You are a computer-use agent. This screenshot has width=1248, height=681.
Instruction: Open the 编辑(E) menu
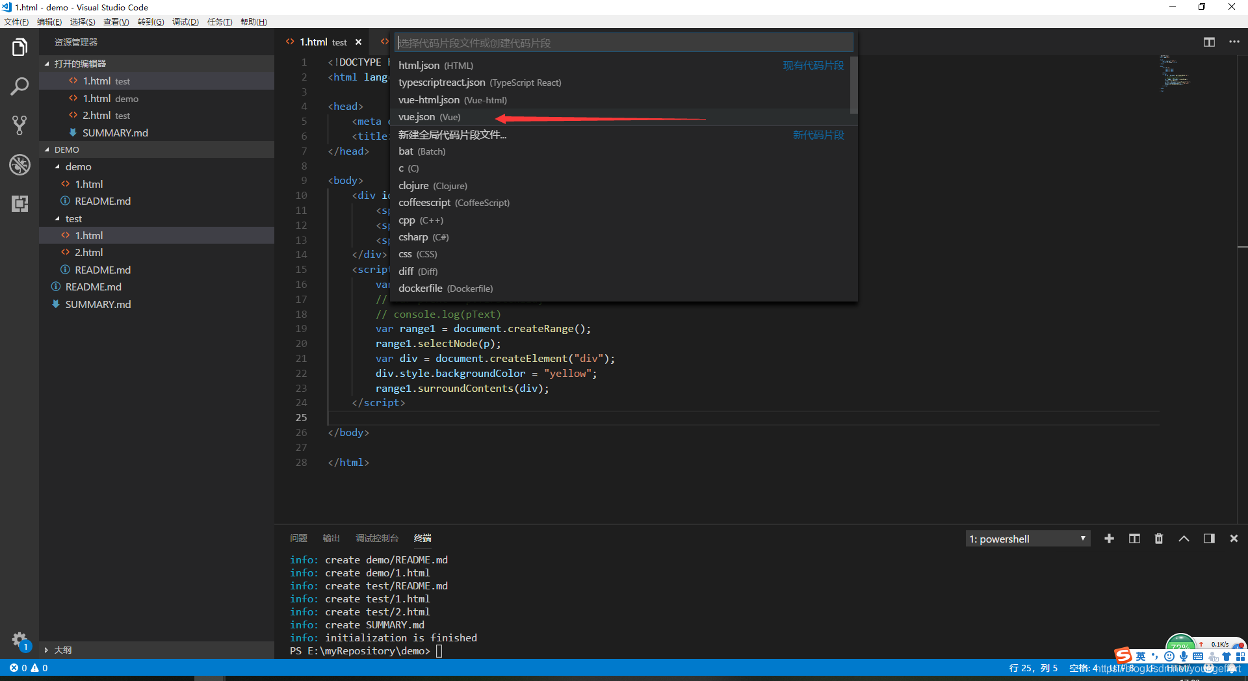[49, 22]
